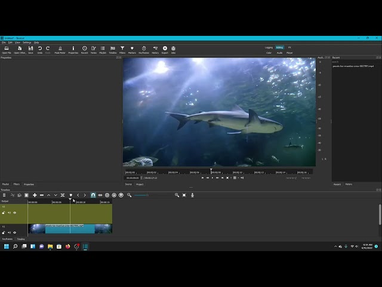Toggle the Timeline panel from the toolbar
Screen dimensions: 382x287
point(113,50)
